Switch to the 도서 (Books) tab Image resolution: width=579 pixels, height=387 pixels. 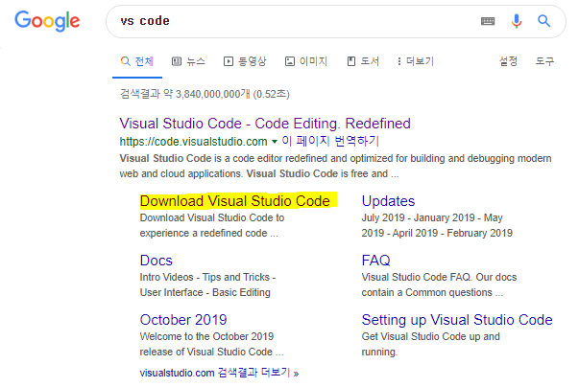coord(363,61)
